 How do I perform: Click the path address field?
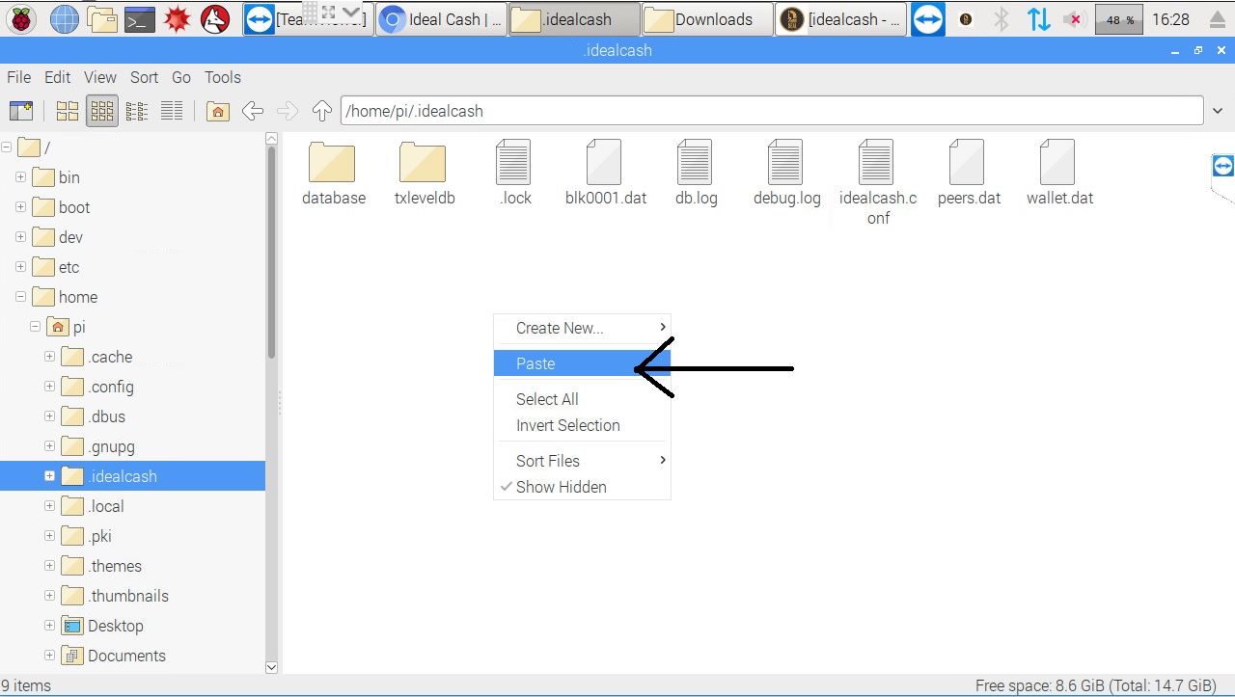click(772, 111)
